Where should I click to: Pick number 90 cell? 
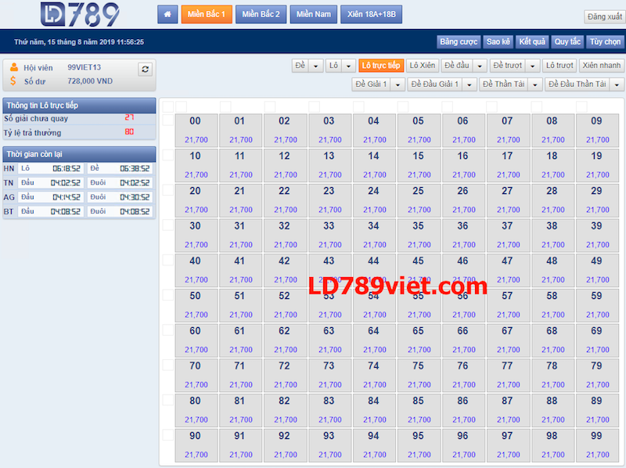coord(196,445)
